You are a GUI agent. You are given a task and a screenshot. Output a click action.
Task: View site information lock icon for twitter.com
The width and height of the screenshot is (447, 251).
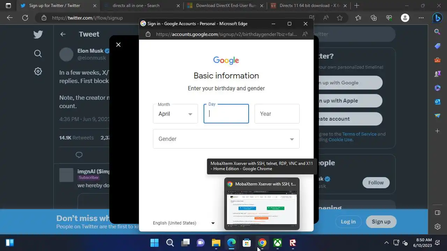44,18
